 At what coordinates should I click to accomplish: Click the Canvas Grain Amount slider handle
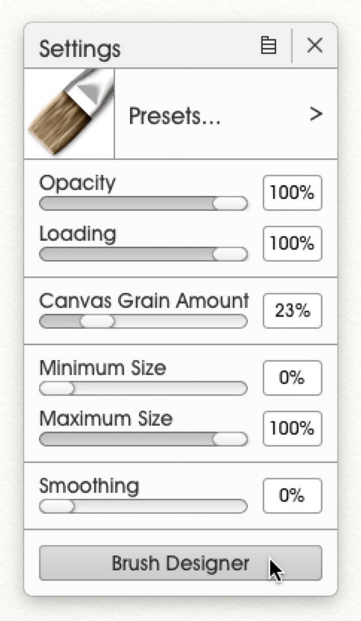tap(97, 322)
